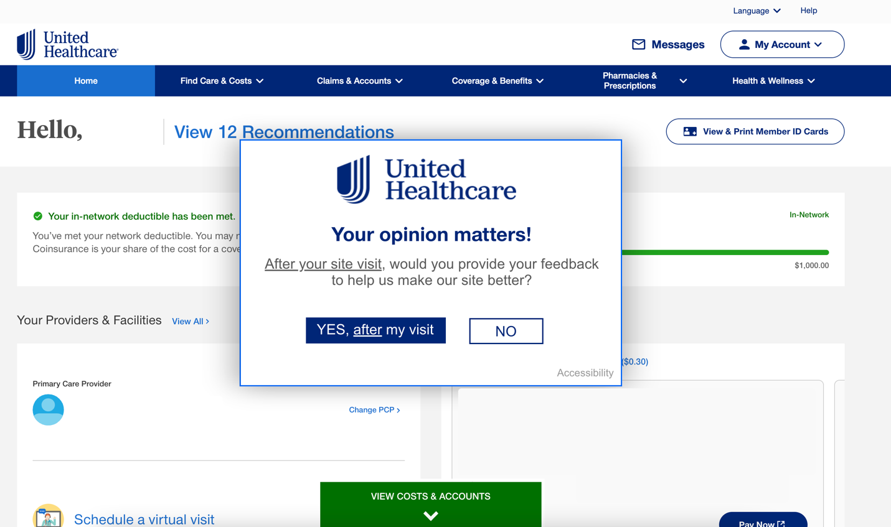Open Coverage & Benefits menu

[x=497, y=81]
